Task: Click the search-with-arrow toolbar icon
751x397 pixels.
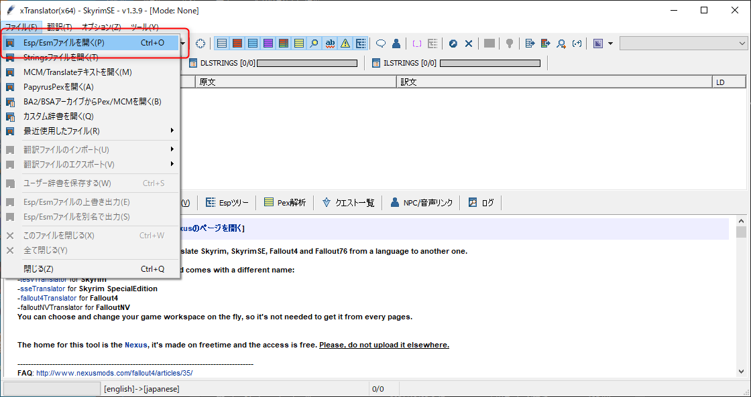Action: pyautogui.click(x=561, y=44)
